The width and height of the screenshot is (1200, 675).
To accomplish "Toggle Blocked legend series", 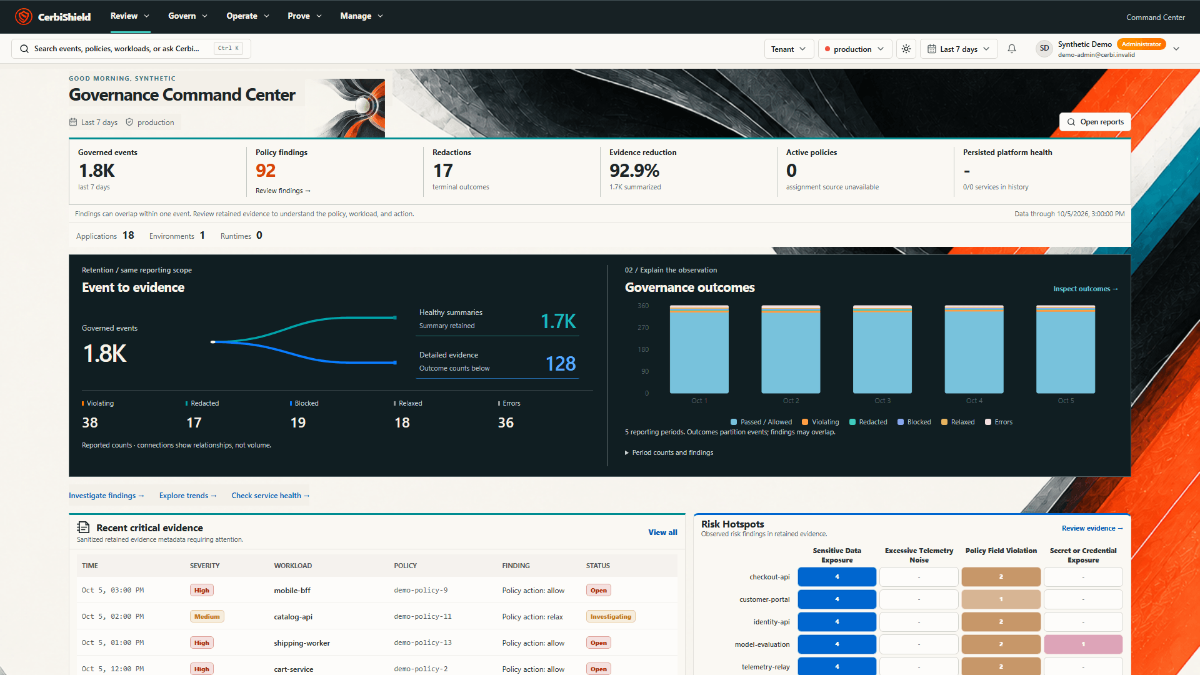I will pos(914,422).
